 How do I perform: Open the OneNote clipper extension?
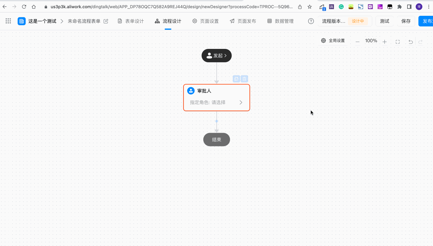tap(370, 7)
